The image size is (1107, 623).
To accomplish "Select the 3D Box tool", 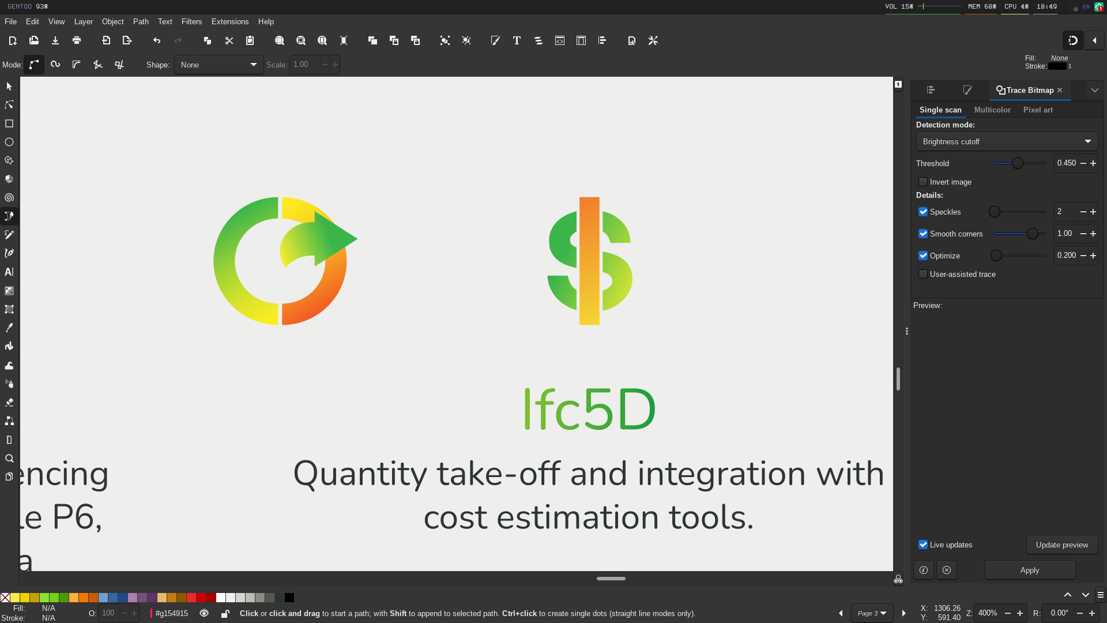I will point(9,179).
